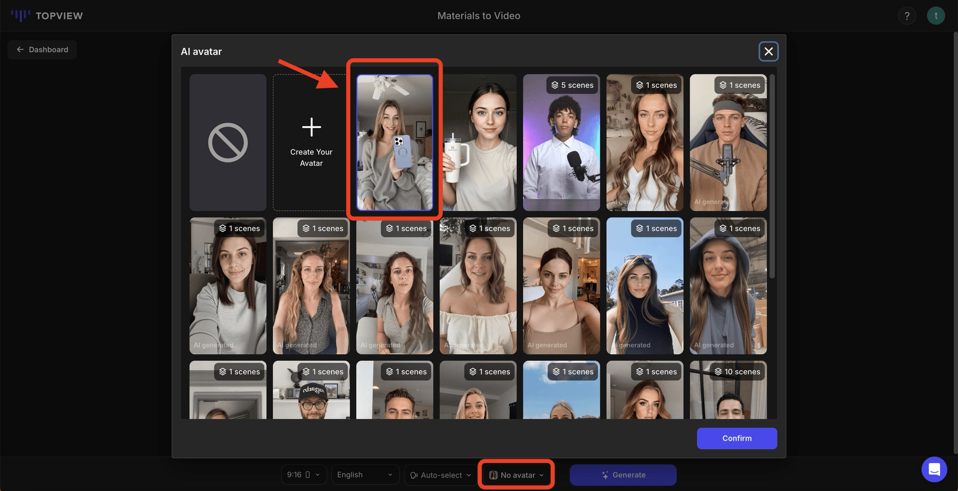Open the chat support bubble icon

[x=934, y=470]
